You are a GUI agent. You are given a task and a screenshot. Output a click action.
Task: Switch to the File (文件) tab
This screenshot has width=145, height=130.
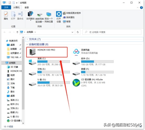[x=6, y=7]
